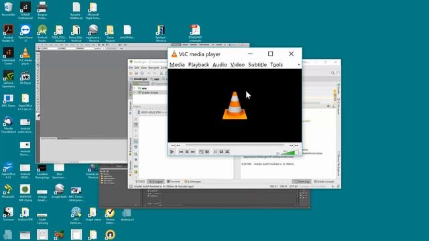The image size is (429, 241).
Task: Select the Command Center desktop icon
Action: (x=8, y=56)
